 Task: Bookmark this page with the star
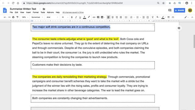pyautogui.click(x=163, y=3)
